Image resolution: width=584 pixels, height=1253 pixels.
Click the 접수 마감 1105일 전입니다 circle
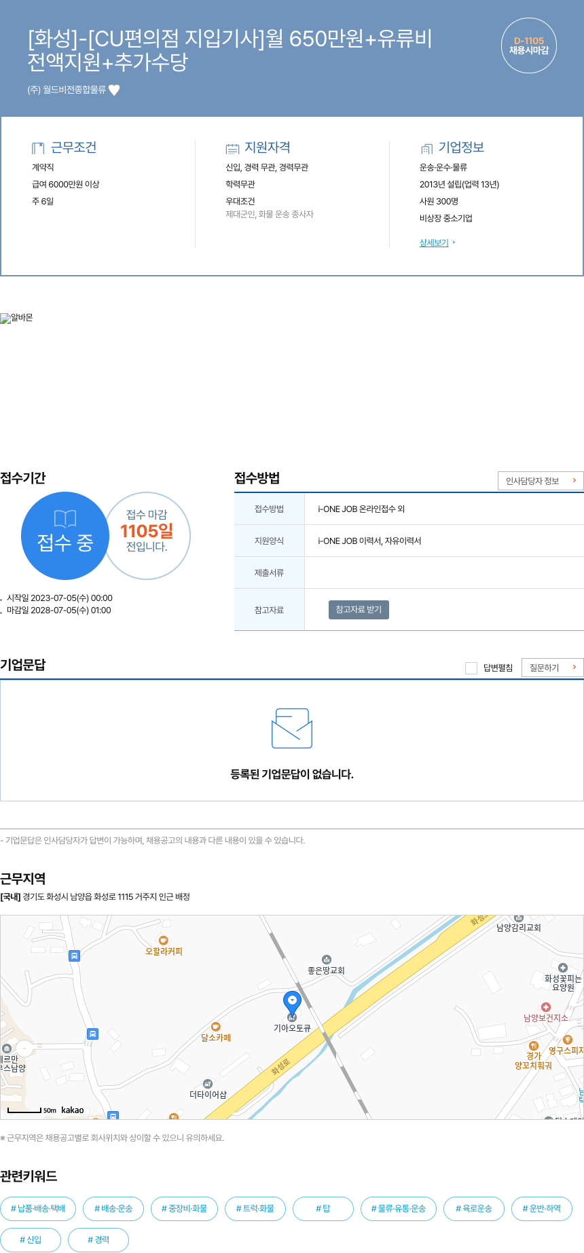[x=147, y=536]
